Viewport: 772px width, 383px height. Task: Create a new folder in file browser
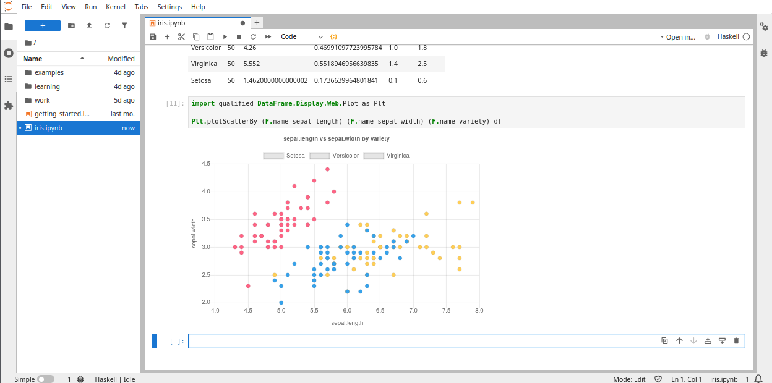tap(71, 25)
